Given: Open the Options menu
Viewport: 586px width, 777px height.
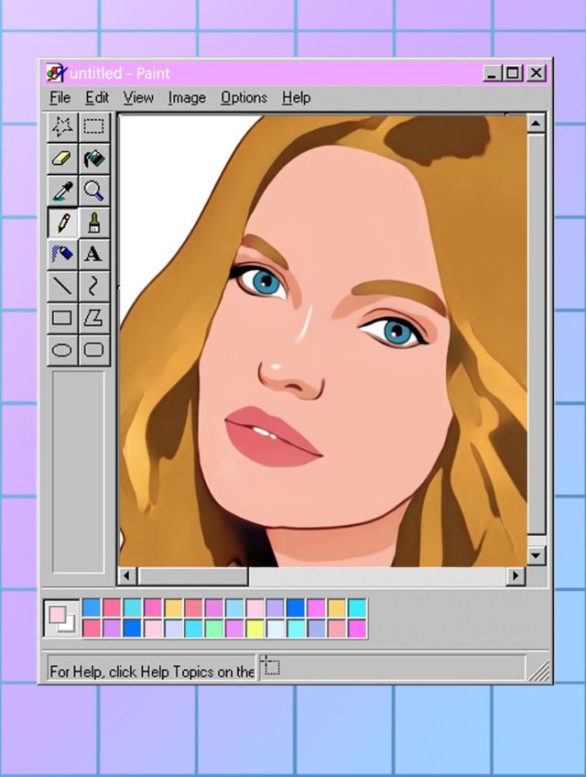Looking at the screenshot, I should click(244, 97).
